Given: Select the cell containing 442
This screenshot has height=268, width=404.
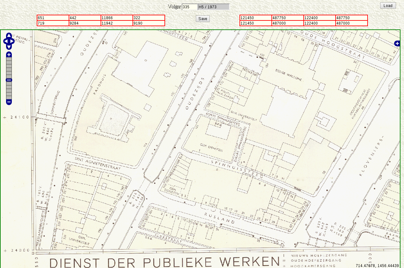Looking at the screenshot, I should [x=85, y=18].
